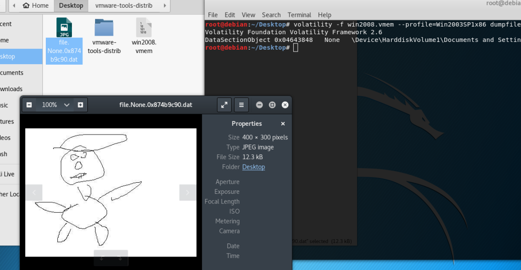Click the path bar right scroll arrow
The height and width of the screenshot is (270, 521).
pos(165,6)
